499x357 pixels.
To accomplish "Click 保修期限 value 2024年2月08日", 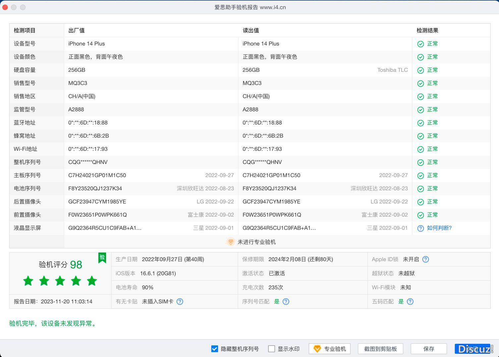I will [x=301, y=259].
